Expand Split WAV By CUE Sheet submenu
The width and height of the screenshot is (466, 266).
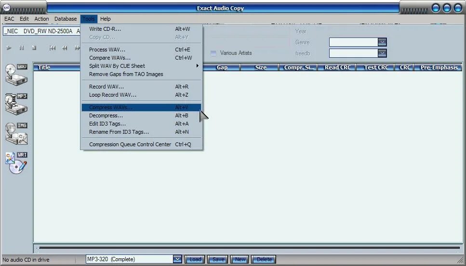pos(141,66)
